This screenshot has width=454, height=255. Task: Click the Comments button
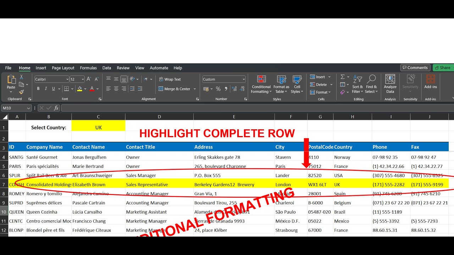click(415, 68)
